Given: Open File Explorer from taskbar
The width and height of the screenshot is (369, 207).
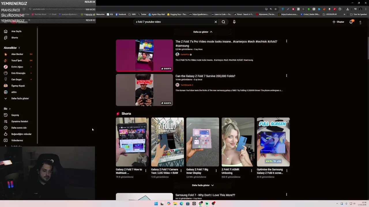Looking at the screenshot, I should point(175,204).
